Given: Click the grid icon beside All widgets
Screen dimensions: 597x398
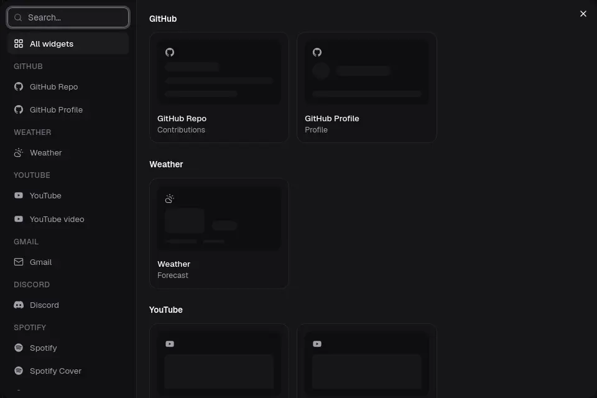Looking at the screenshot, I should click(x=19, y=44).
